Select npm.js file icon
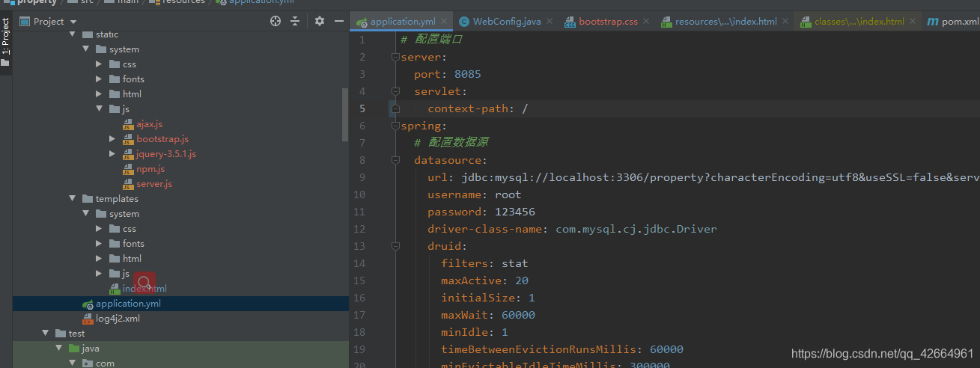Screen dimensions: 980x368 [128, 169]
